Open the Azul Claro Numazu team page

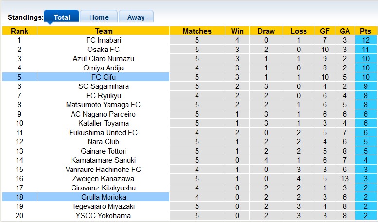[x=104, y=59]
